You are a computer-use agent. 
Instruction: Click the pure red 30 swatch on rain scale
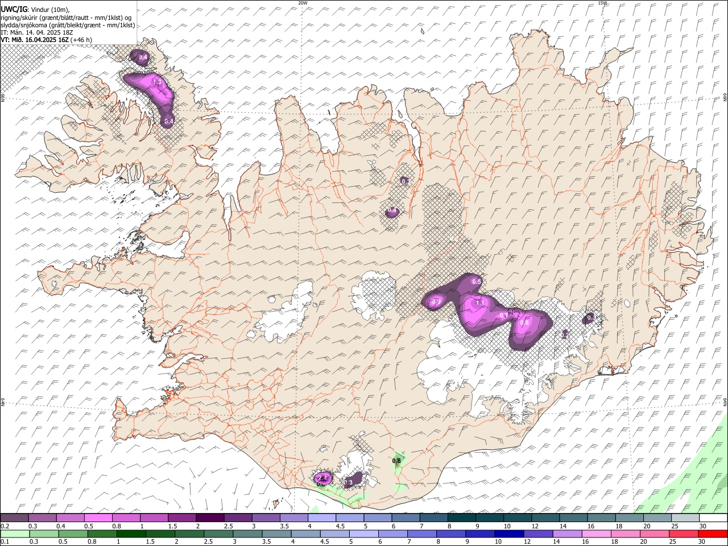(x=713, y=533)
